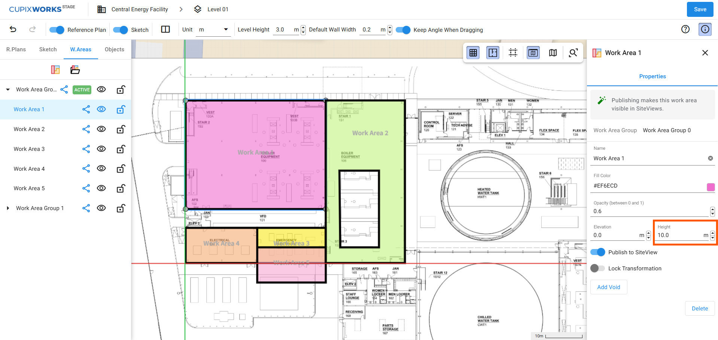Click the map view icon
The width and height of the screenshot is (718, 340).
pyautogui.click(x=553, y=53)
